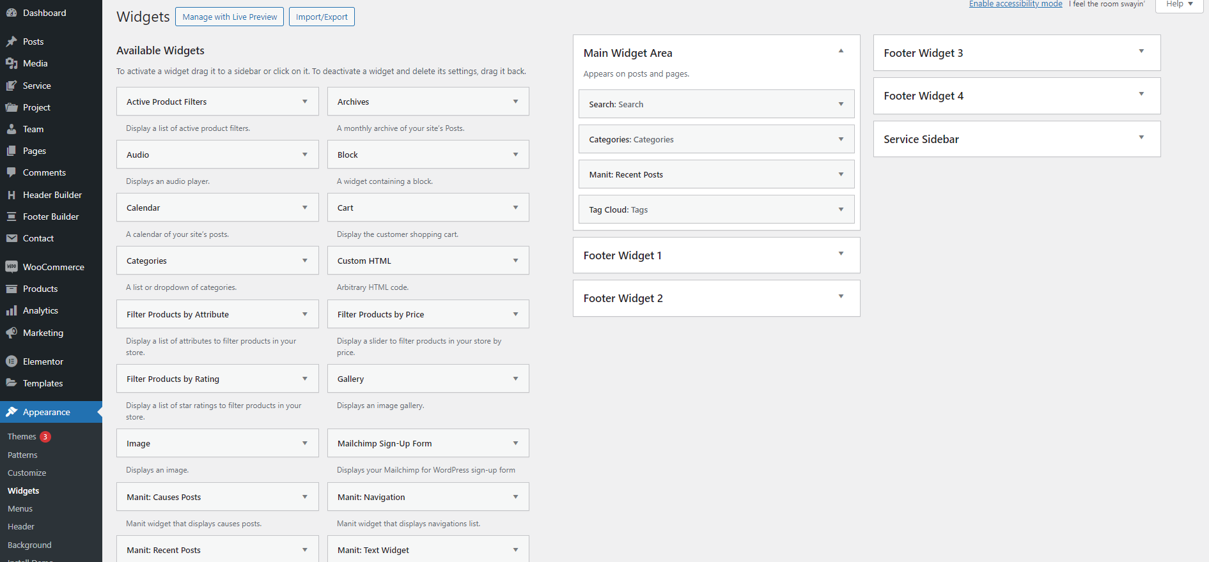Click the Posts pushpin icon

coord(12,42)
